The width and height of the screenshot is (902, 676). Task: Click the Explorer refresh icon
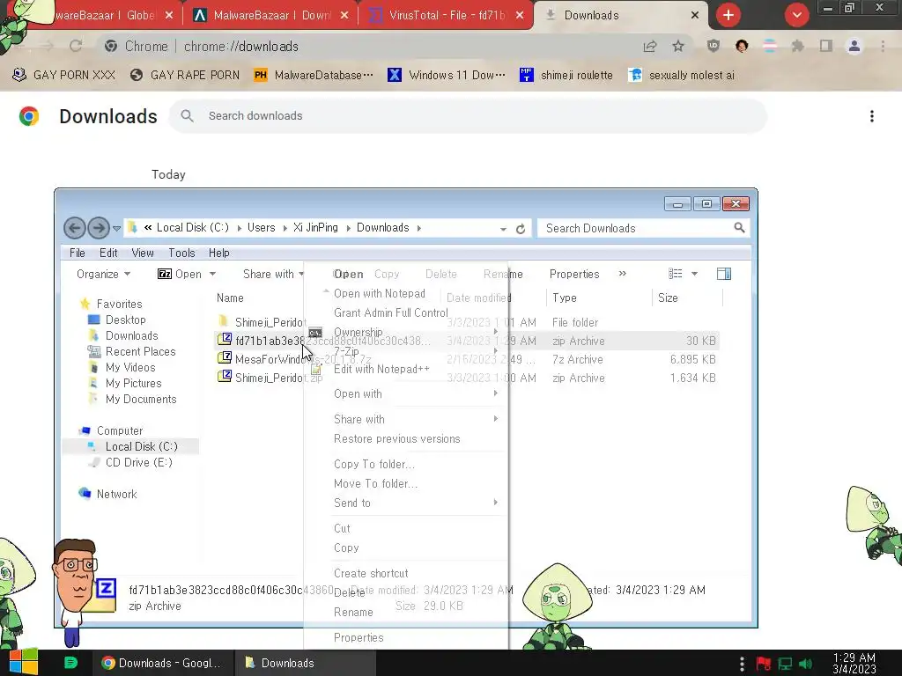click(x=521, y=229)
